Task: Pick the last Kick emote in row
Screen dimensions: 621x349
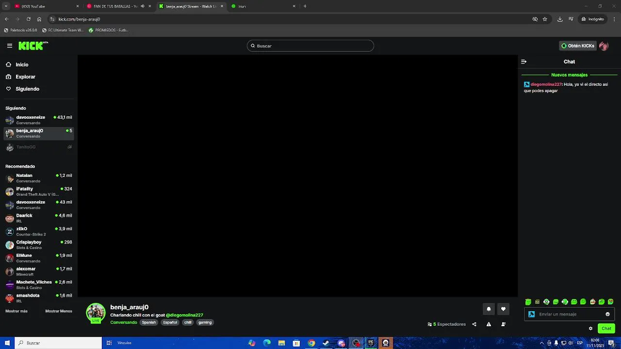Action: pyautogui.click(x=611, y=301)
